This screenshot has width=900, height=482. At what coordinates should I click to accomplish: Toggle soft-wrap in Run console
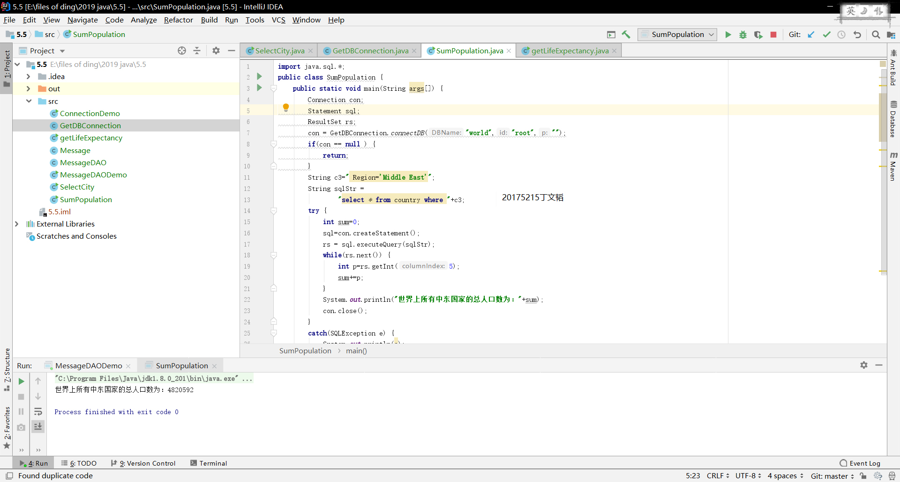[38, 412]
